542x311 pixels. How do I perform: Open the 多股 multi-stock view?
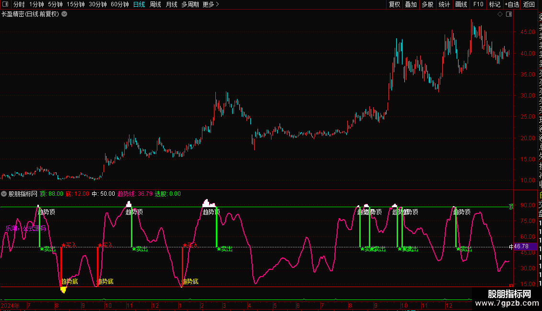[x=427, y=4]
